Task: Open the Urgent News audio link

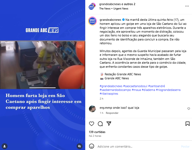Action: coord(121,9)
